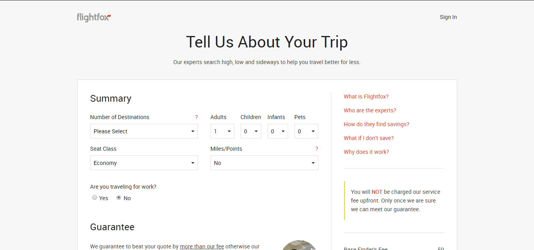Open 'Why does it work?' link
The height and width of the screenshot is (250, 534).
[x=366, y=152]
